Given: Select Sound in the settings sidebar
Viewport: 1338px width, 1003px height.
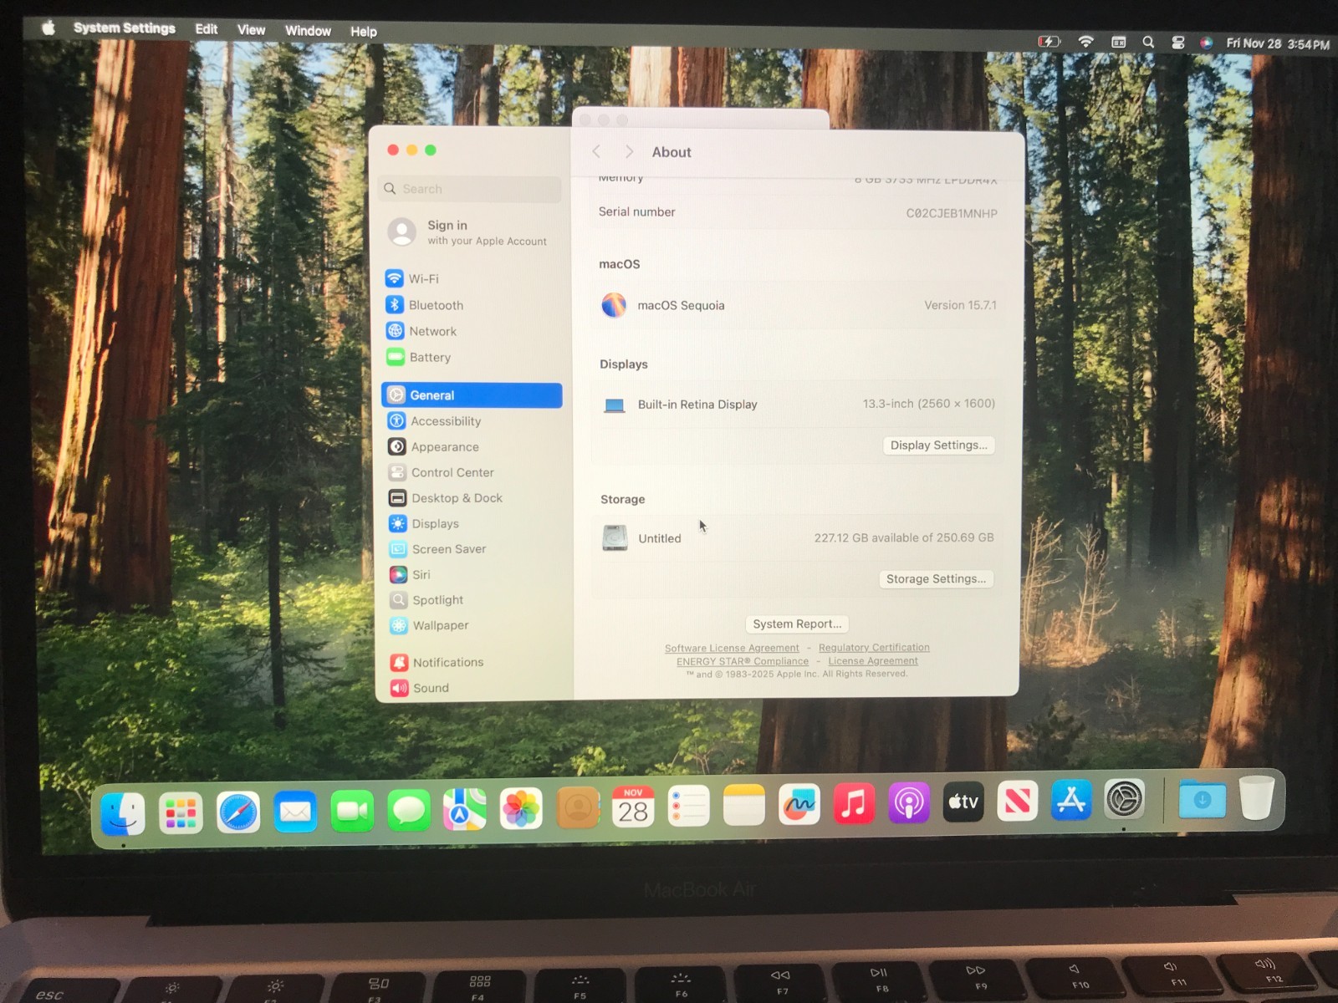Looking at the screenshot, I should pyautogui.click(x=475, y=688).
